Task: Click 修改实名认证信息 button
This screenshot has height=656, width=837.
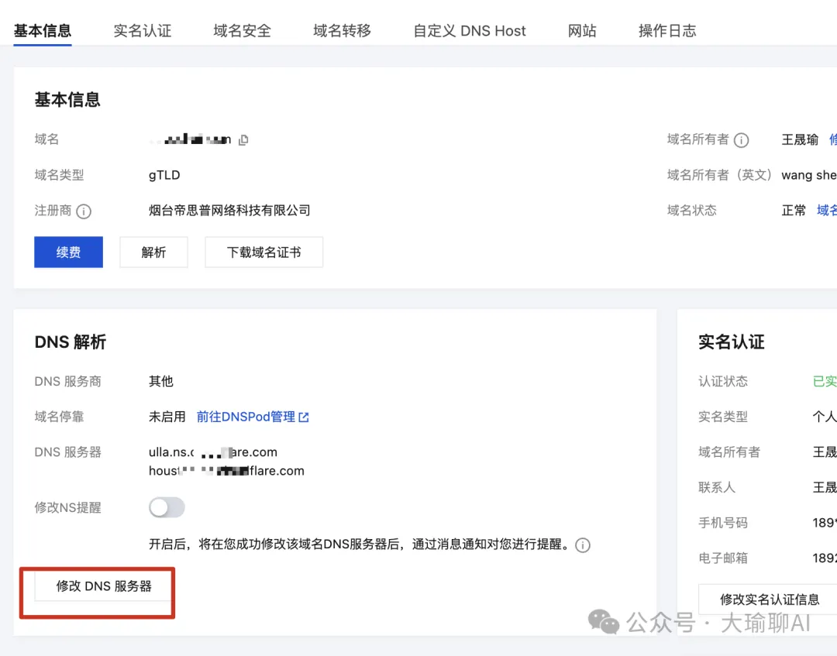Action: coord(770,599)
